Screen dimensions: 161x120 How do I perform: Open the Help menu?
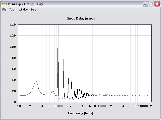[34, 9]
